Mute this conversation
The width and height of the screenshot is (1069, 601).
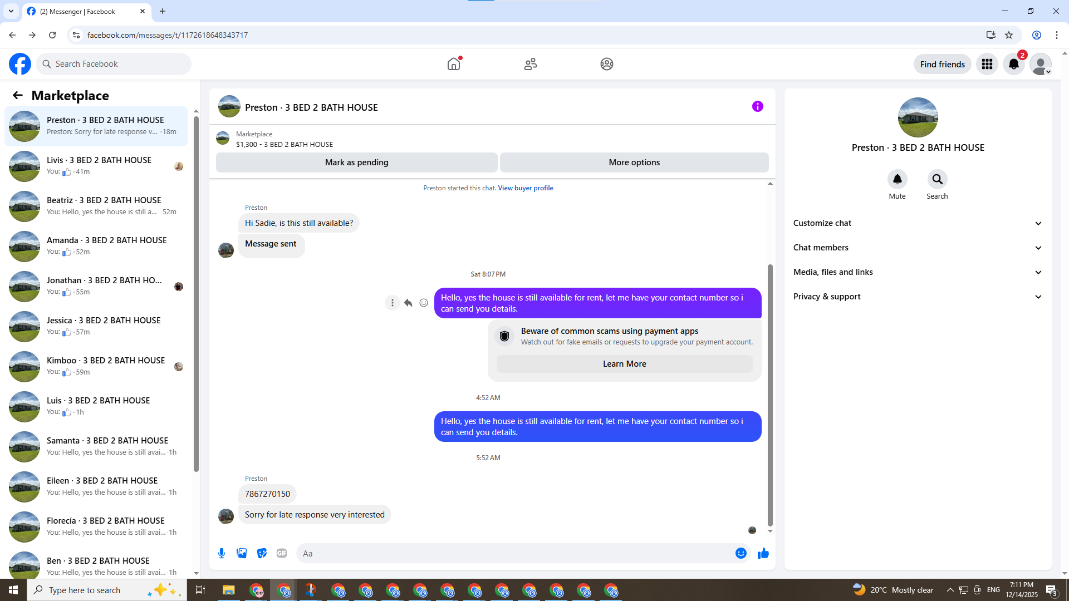coord(897,179)
